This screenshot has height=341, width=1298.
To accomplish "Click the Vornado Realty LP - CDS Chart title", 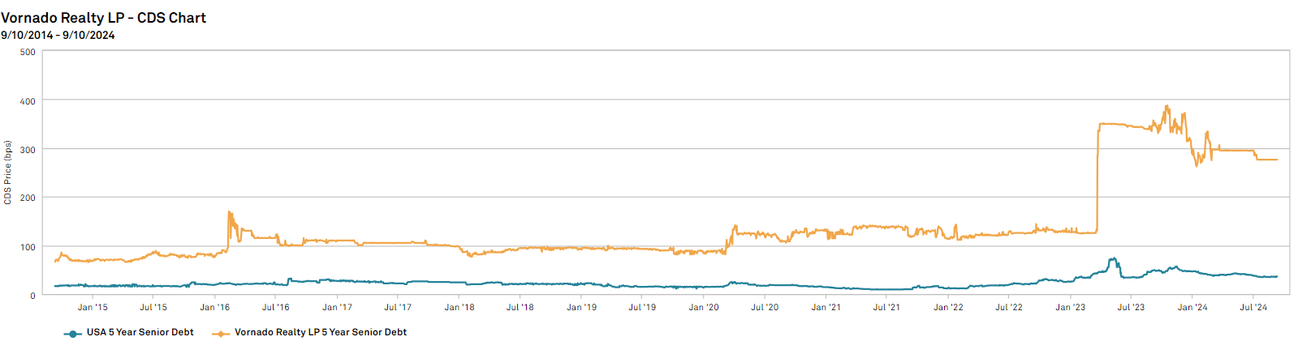I will point(103,18).
